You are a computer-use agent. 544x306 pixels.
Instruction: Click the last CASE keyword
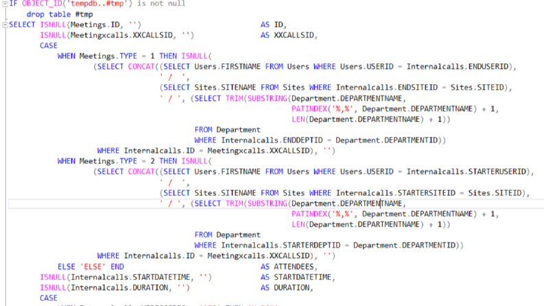49,298
